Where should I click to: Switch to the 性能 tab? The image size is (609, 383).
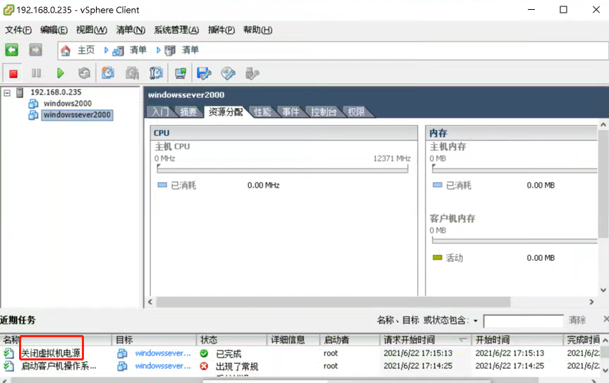point(263,112)
